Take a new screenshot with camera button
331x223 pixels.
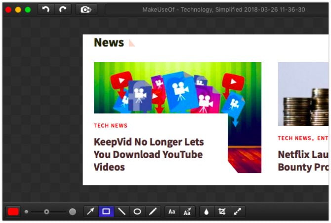coord(86,9)
